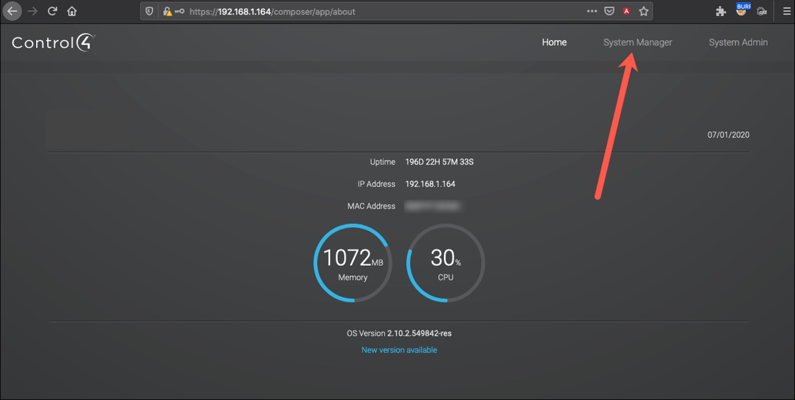Reload the page with the refresh icon

pyautogui.click(x=52, y=11)
